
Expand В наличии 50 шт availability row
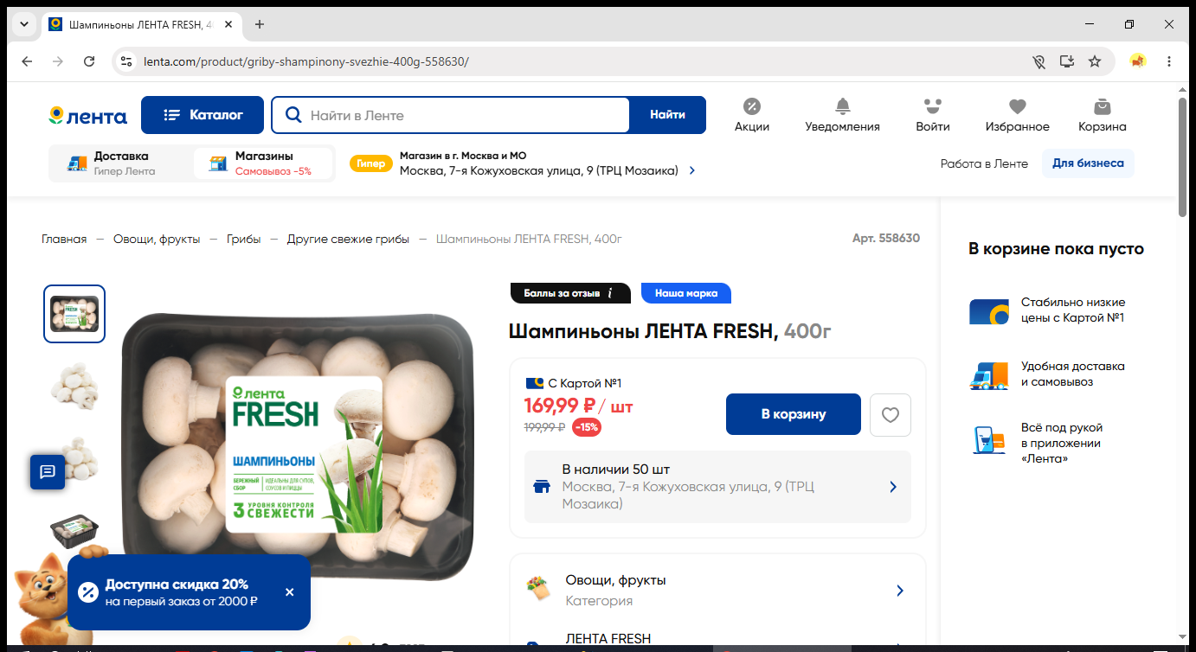click(x=717, y=487)
